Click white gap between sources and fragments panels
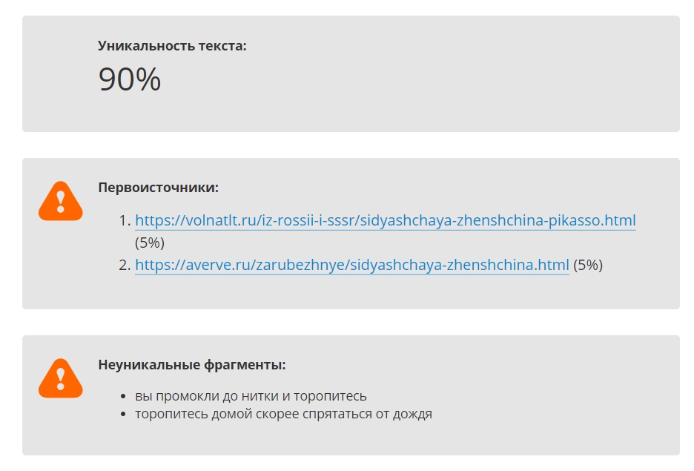694x471 pixels. [x=351, y=322]
